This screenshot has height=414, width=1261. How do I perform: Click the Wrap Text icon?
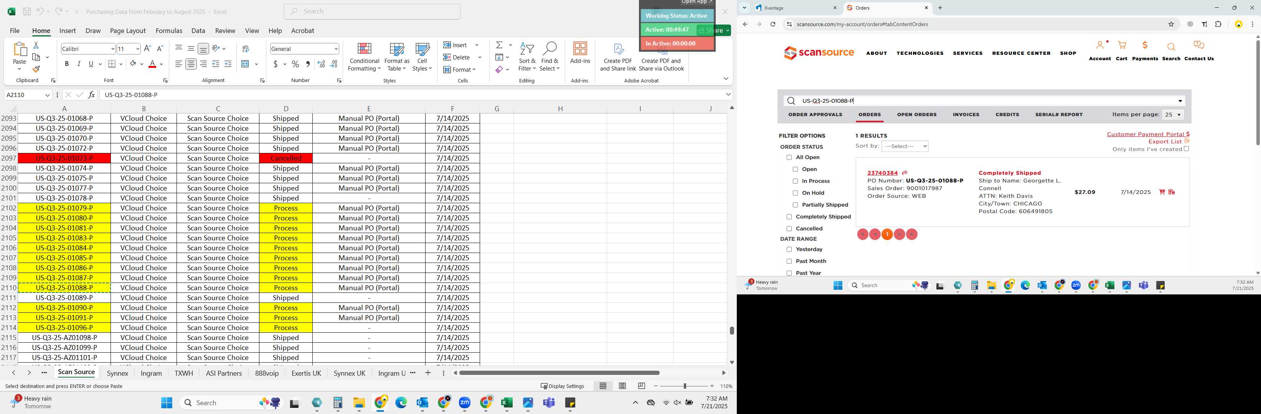pyautogui.click(x=246, y=48)
